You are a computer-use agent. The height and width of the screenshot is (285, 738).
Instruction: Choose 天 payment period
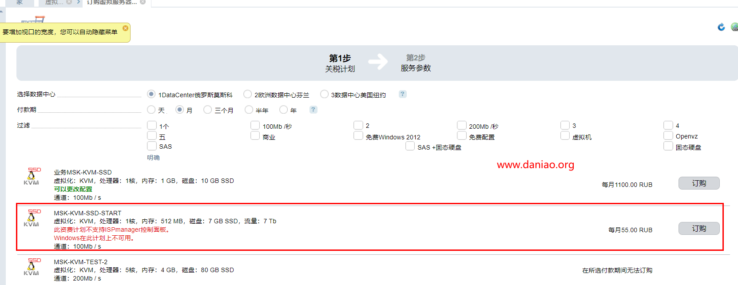151,110
